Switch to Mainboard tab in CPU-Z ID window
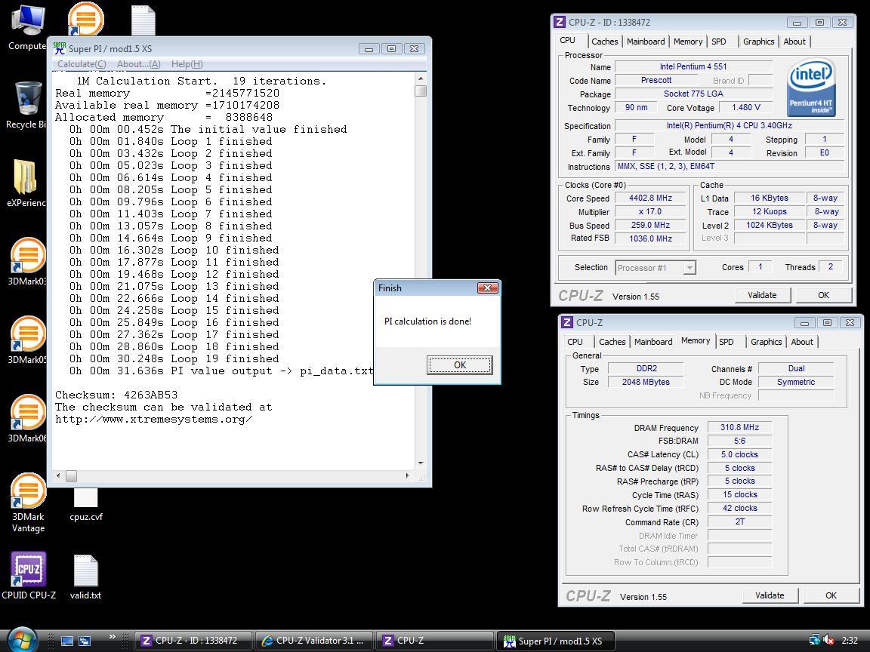This screenshot has width=870, height=652. [645, 41]
